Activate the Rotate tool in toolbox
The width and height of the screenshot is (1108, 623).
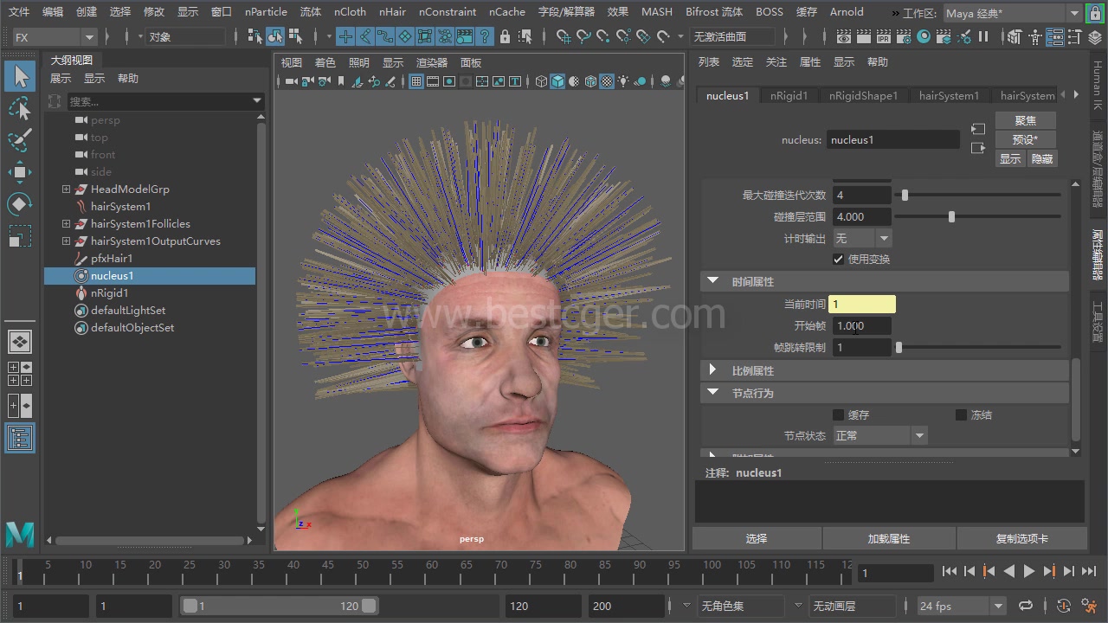pyautogui.click(x=19, y=204)
